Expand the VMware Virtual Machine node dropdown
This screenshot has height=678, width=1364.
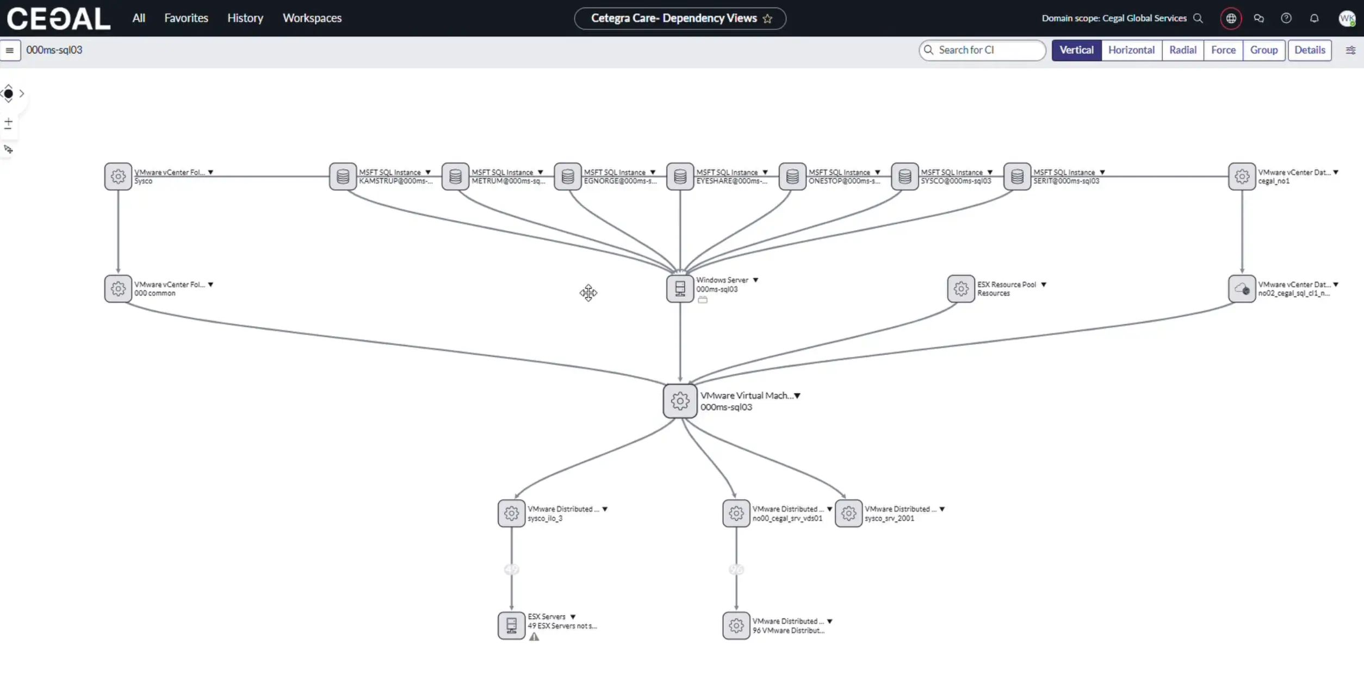[797, 395]
